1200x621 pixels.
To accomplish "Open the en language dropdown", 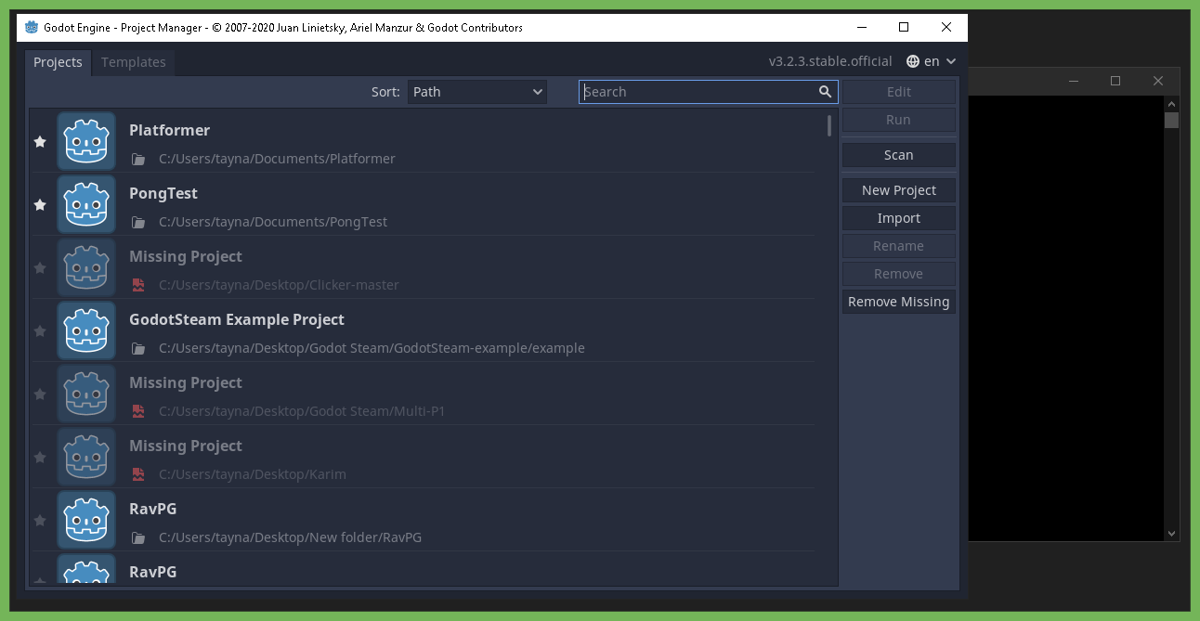I will [x=932, y=61].
